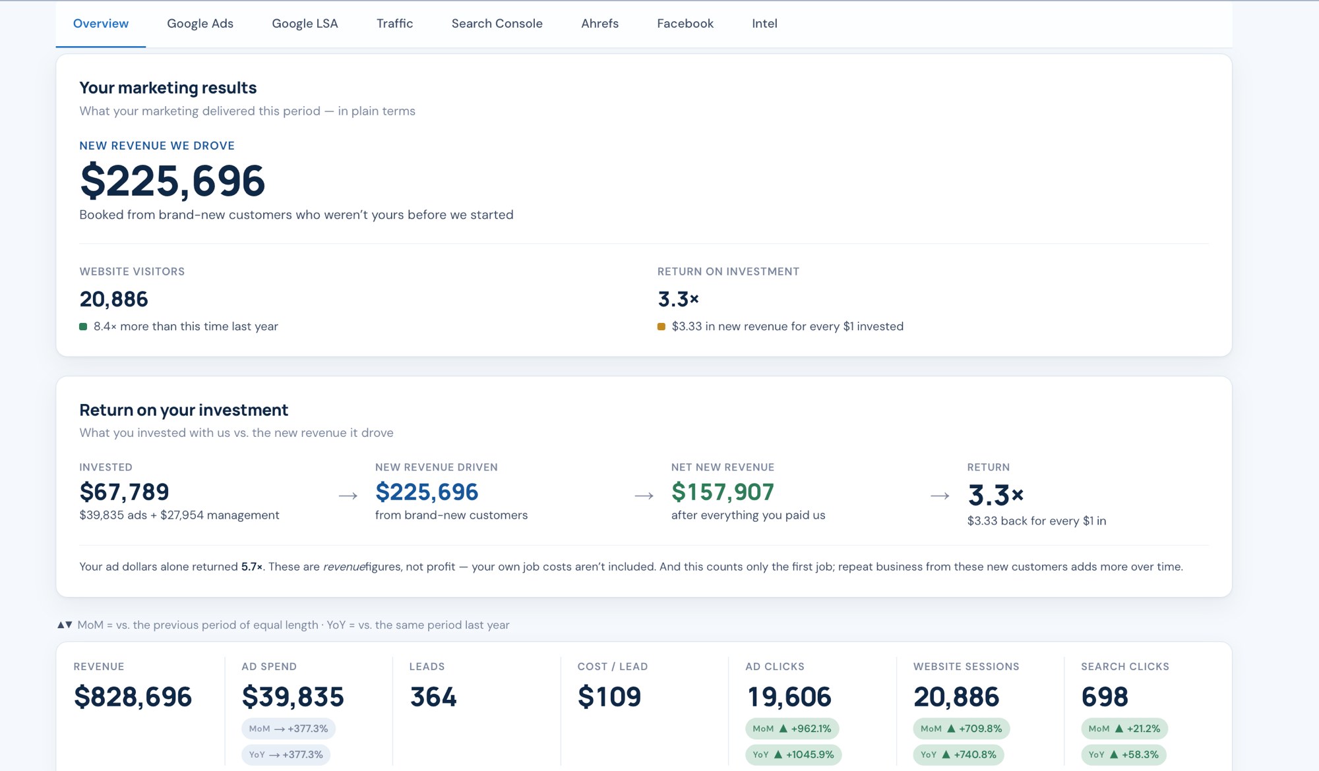Click the Ad Clicks MoM +962.1% badge
This screenshot has width=1319, height=771.
pos(792,728)
